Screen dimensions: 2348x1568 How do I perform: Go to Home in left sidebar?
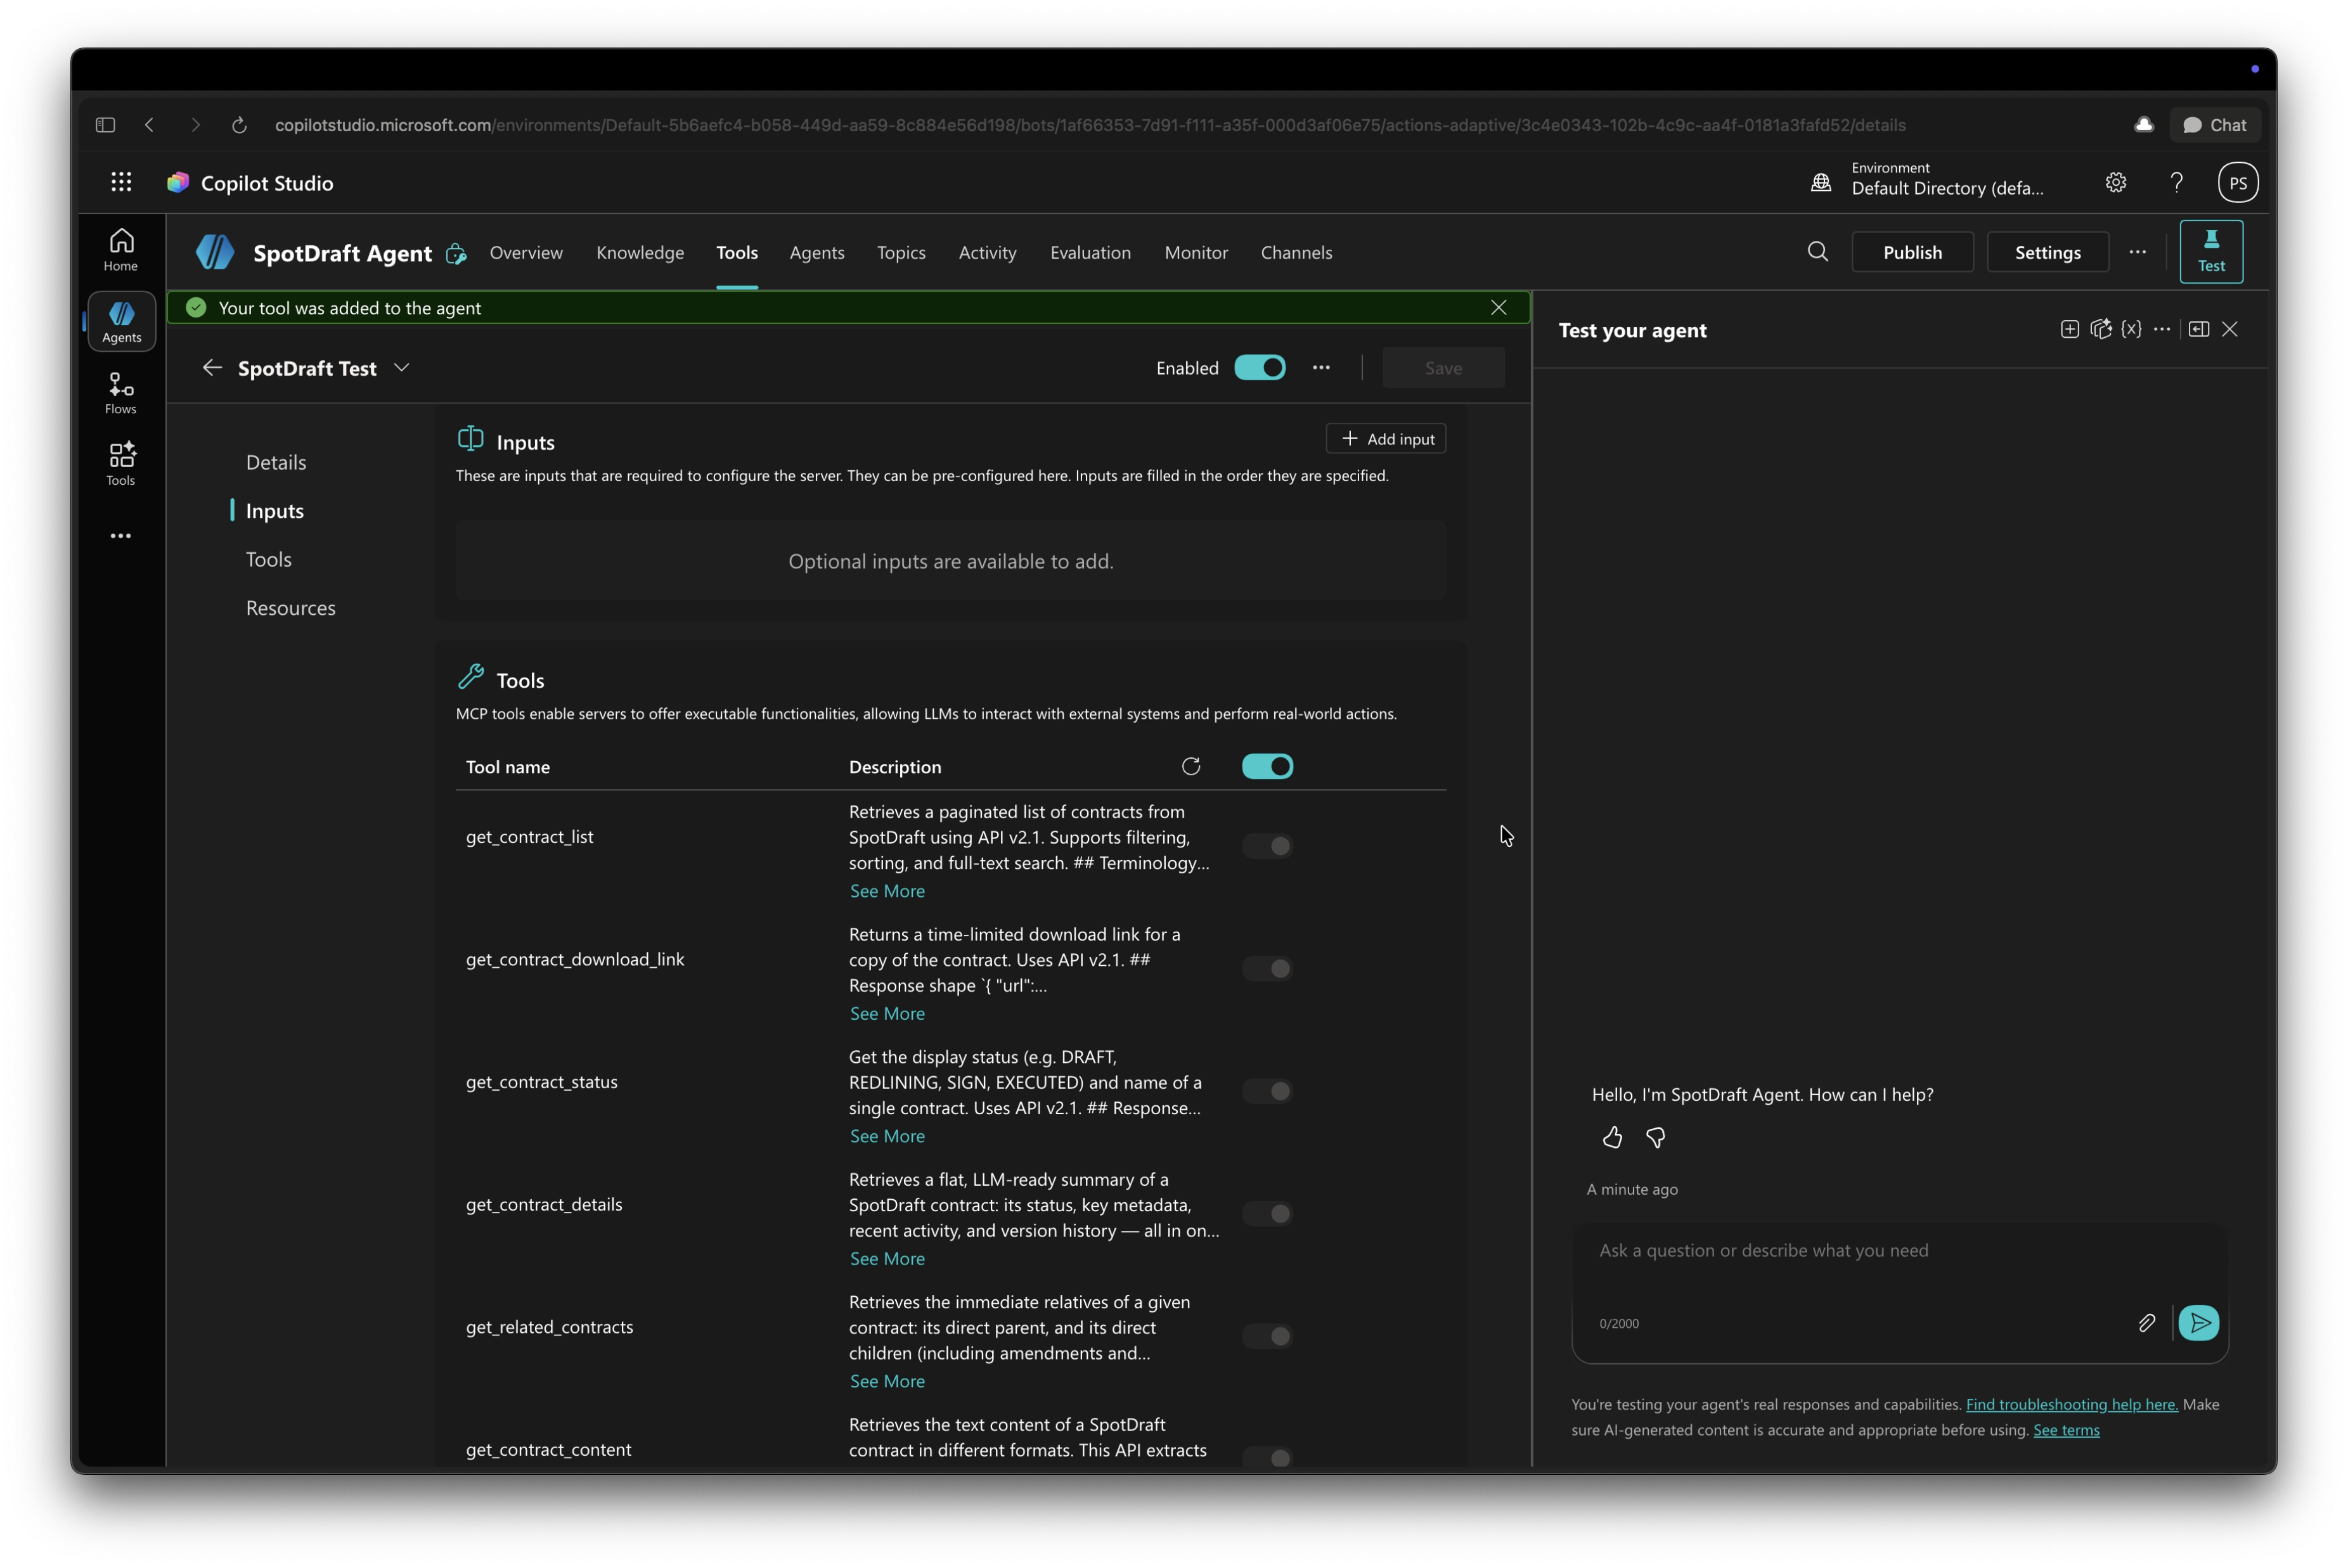point(121,250)
